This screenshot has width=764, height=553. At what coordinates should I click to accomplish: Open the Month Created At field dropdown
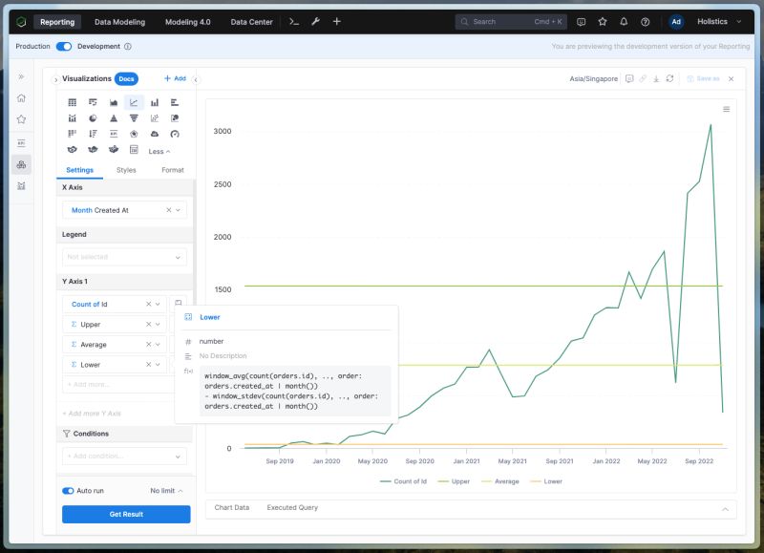(x=178, y=210)
